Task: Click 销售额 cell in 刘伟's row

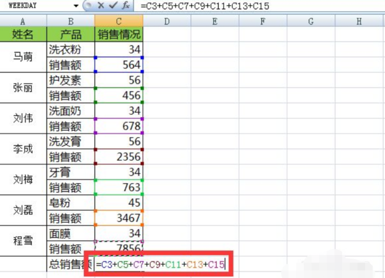Action: pos(71,126)
